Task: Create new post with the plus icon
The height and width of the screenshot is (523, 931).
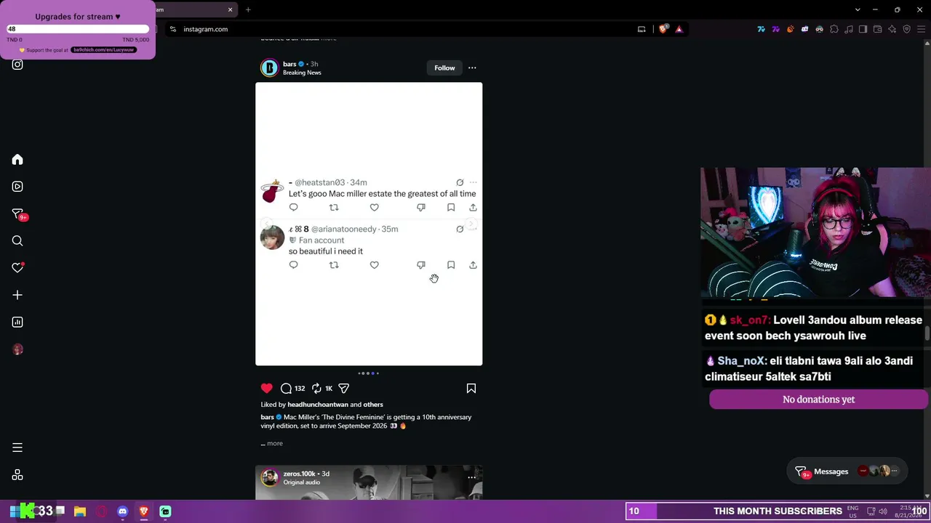Action: pyautogui.click(x=17, y=295)
